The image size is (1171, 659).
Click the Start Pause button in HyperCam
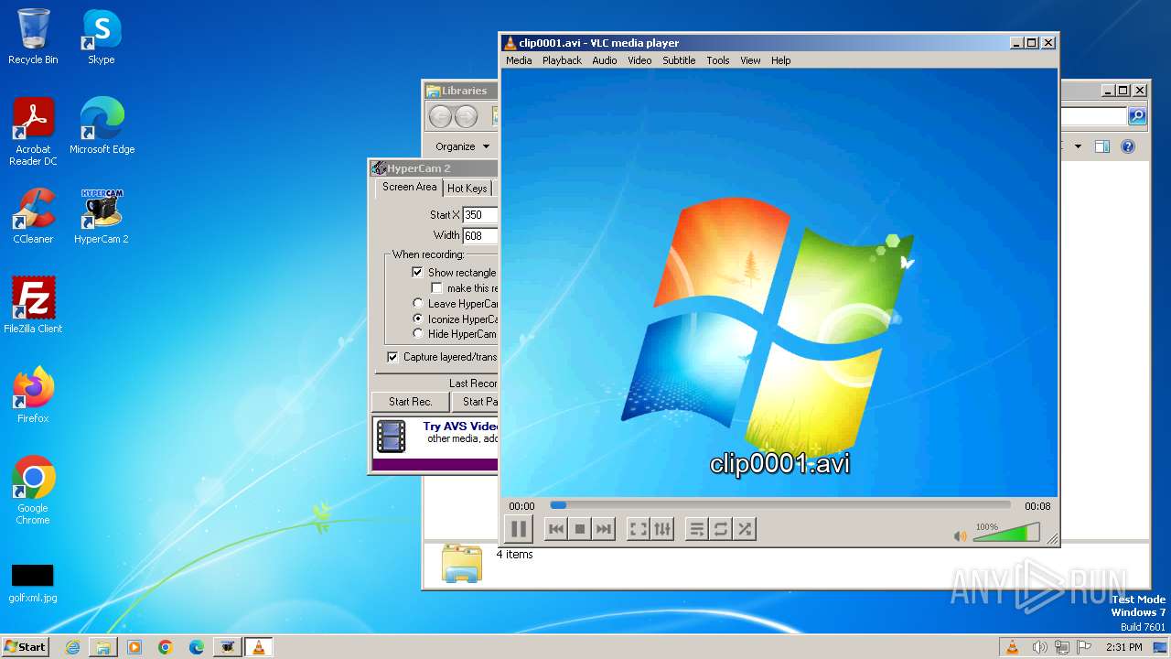(x=476, y=402)
